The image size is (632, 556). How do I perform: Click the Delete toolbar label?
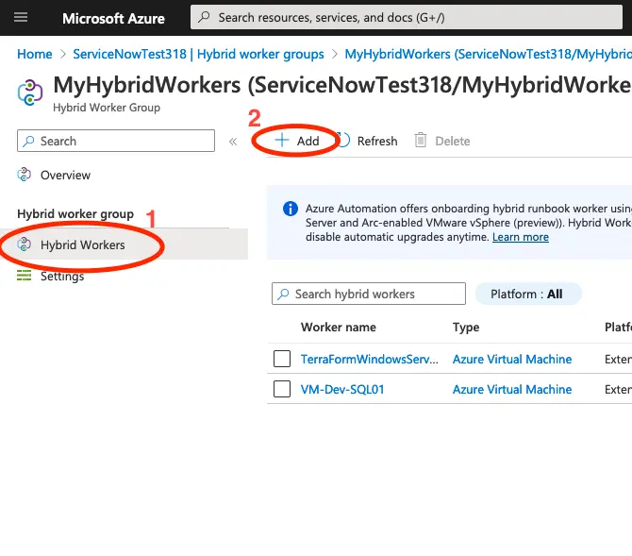pos(453,142)
